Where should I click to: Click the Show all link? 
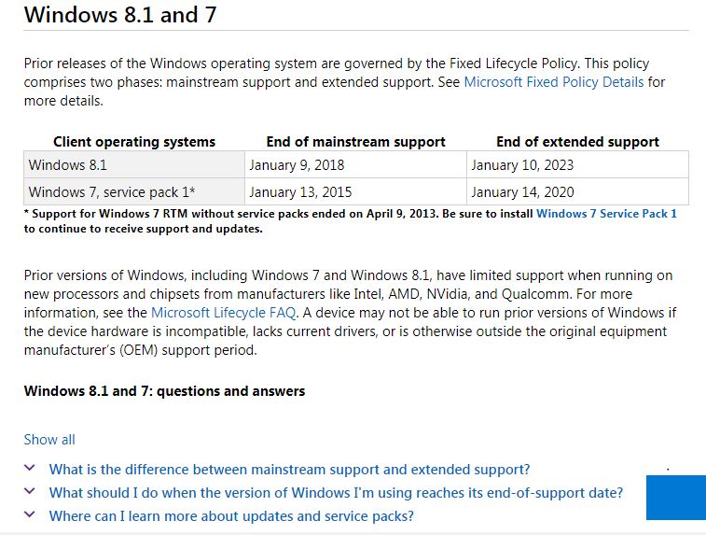[x=49, y=440]
